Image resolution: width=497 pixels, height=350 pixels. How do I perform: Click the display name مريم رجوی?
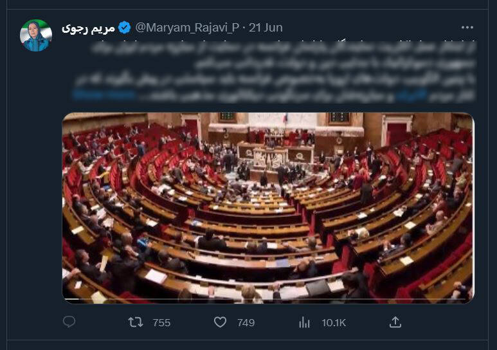(89, 28)
